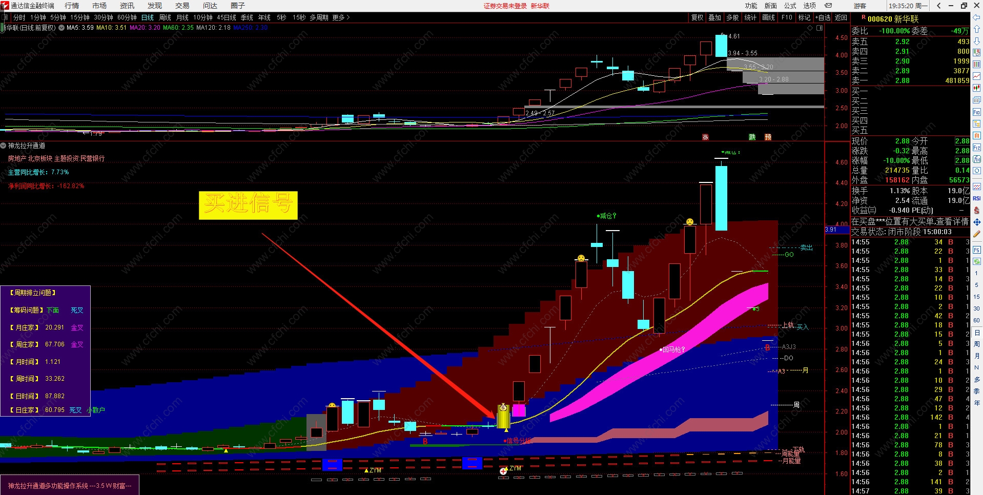Click the F5 sidebar icon

(x=977, y=250)
